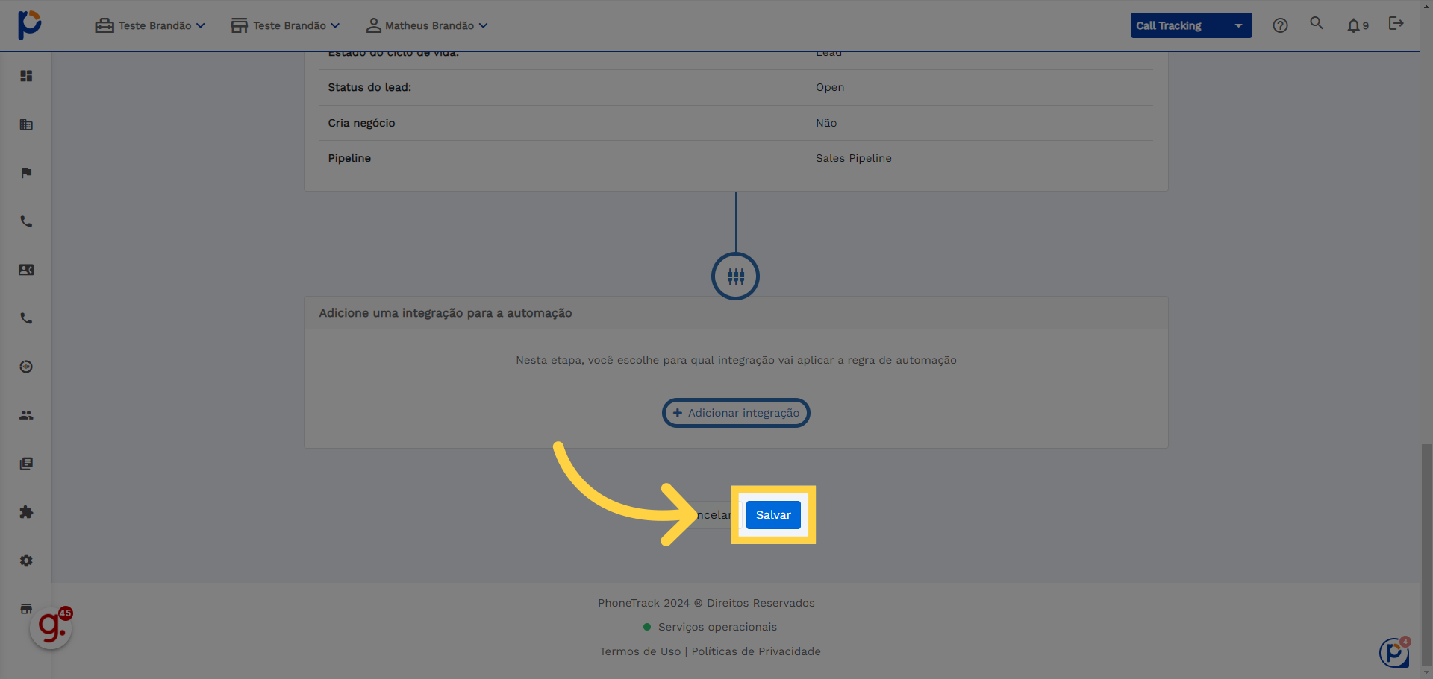Click Adicionar integração button
Image resolution: width=1433 pixels, height=679 pixels.
tap(736, 413)
